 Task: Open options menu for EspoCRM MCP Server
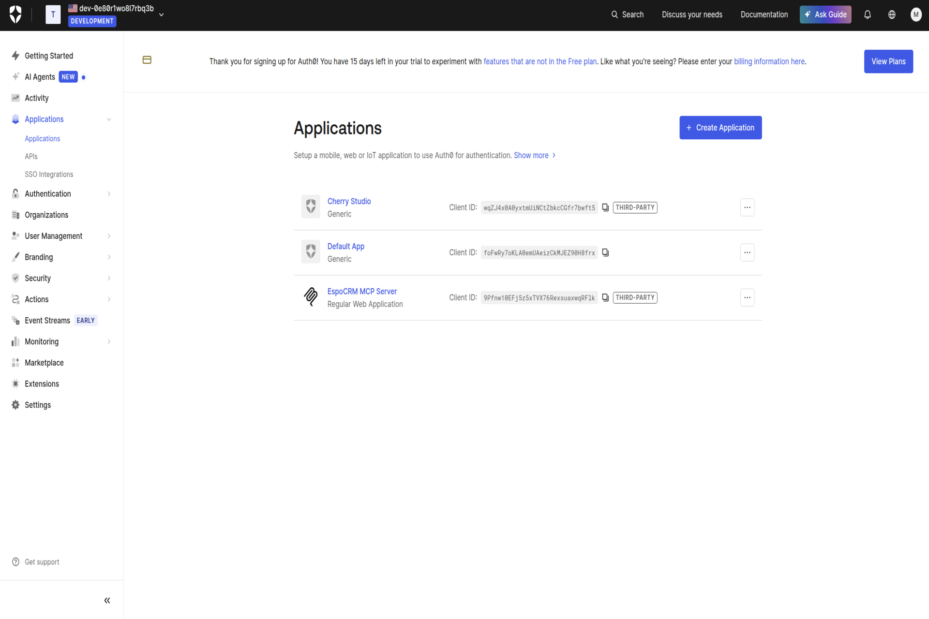click(747, 297)
